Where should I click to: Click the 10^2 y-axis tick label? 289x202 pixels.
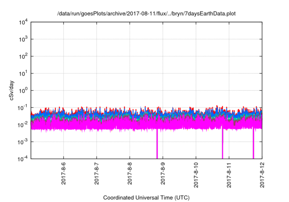pos(23,56)
